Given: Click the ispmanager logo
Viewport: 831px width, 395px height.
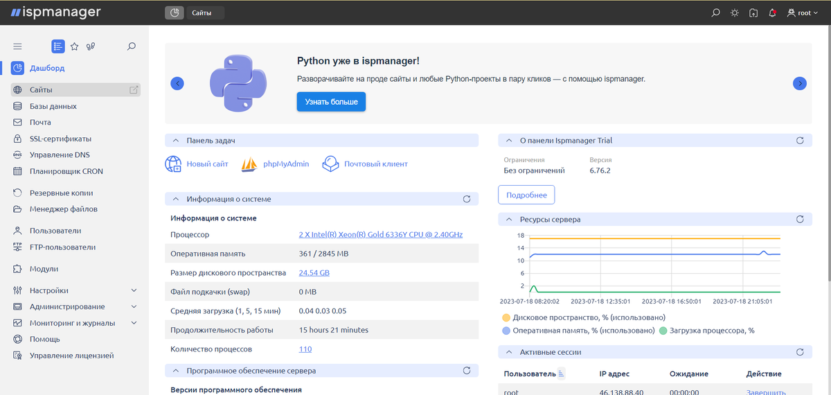Looking at the screenshot, I should (x=55, y=12).
